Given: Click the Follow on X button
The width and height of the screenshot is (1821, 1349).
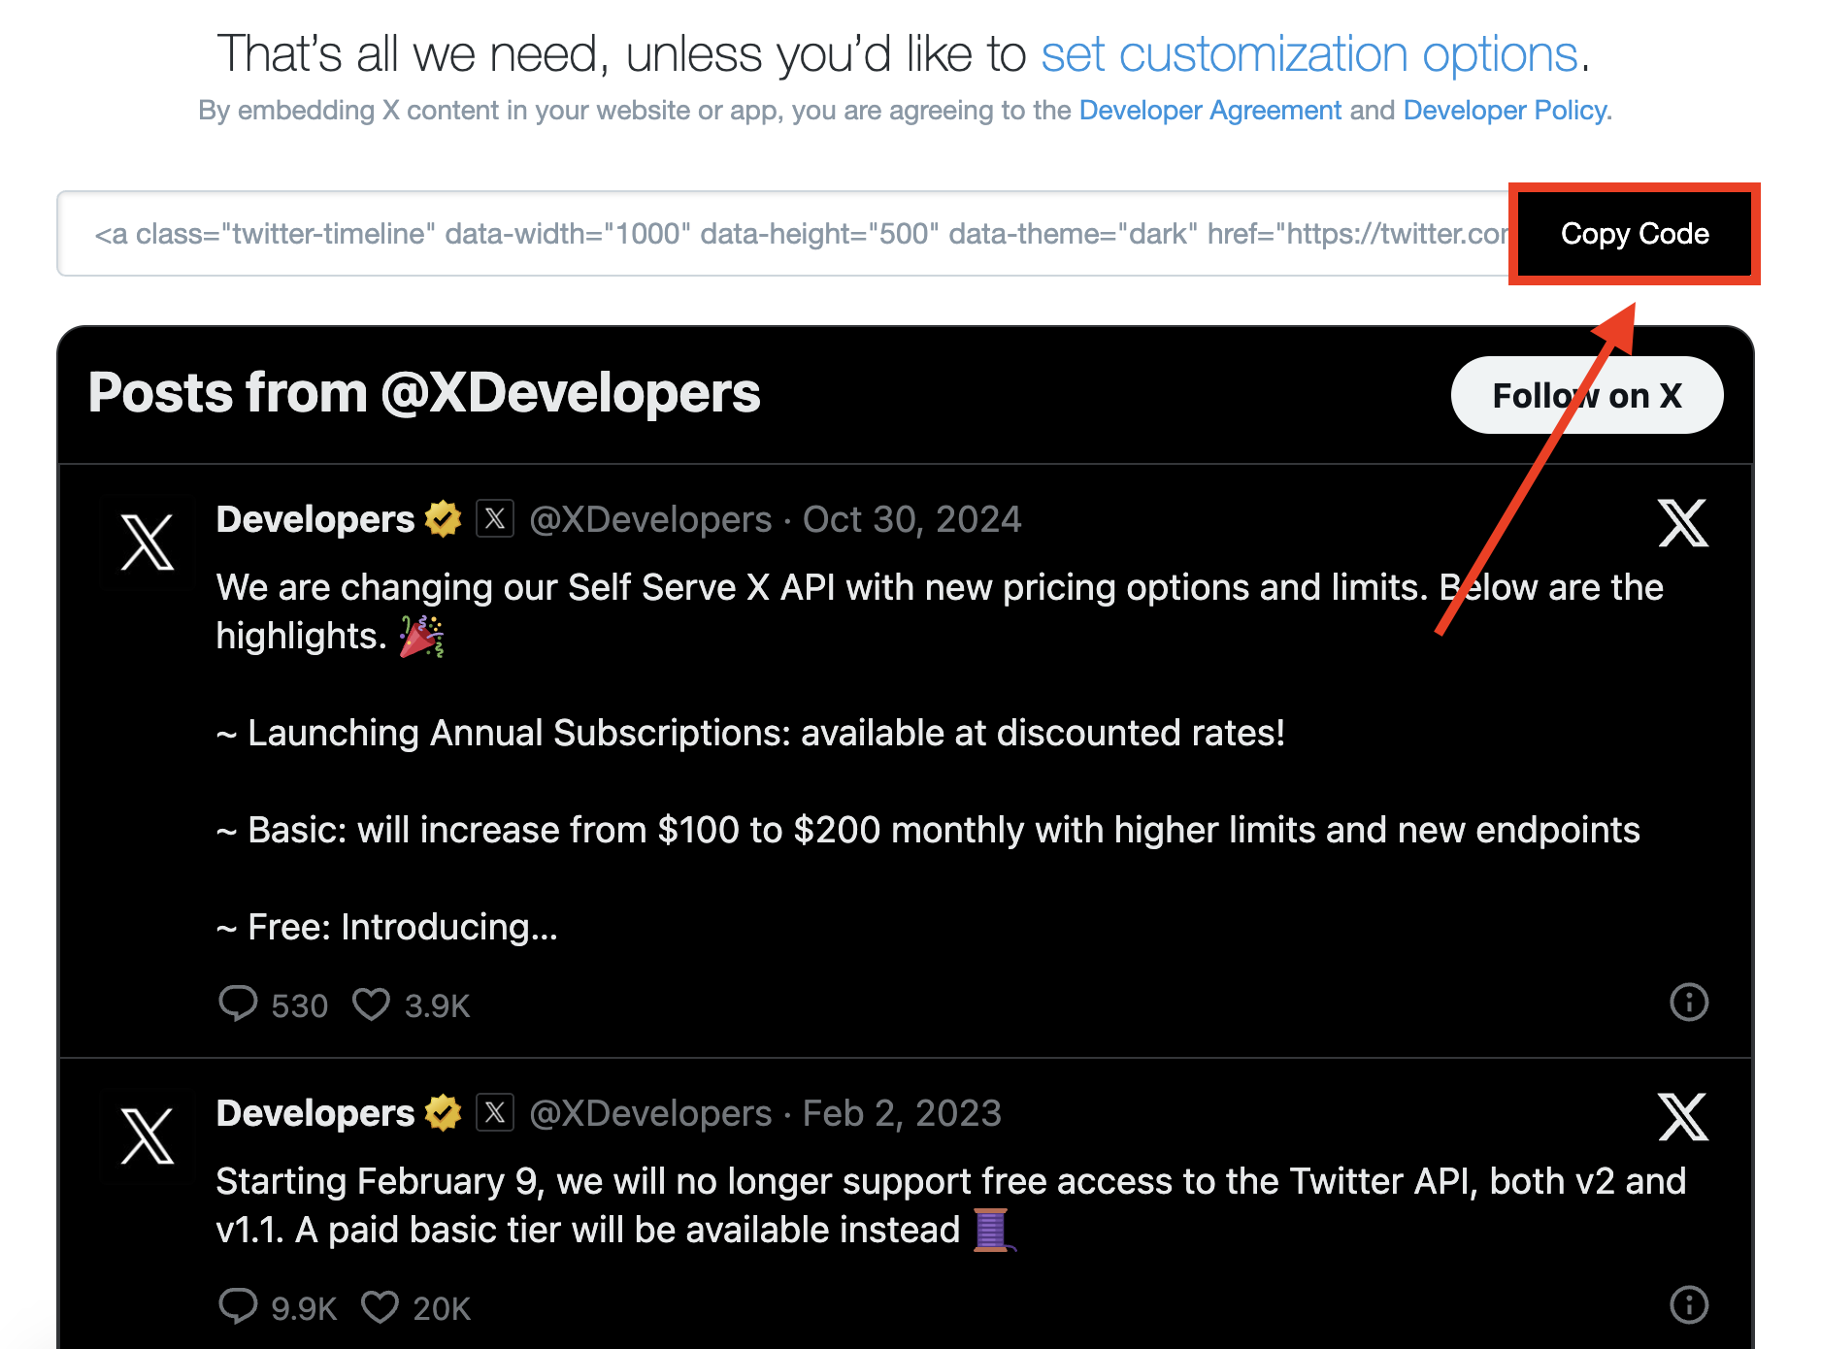Looking at the screenshot, I should (x=1587, y=395).
